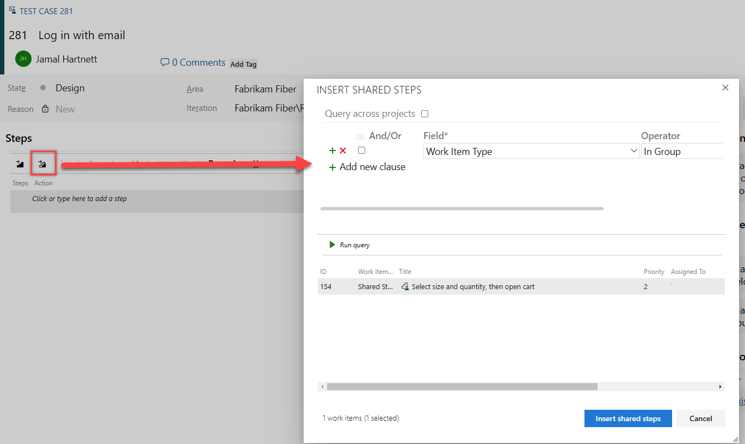Viewport: 745px width, 444px height.
Task: Sort results by Priority column header
Action: click(654, 272)
